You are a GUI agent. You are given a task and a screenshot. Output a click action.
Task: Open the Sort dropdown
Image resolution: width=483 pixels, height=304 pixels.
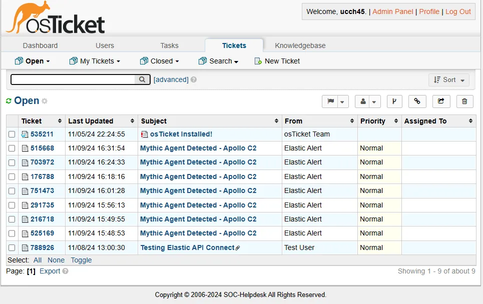click(x=449, y=79)
